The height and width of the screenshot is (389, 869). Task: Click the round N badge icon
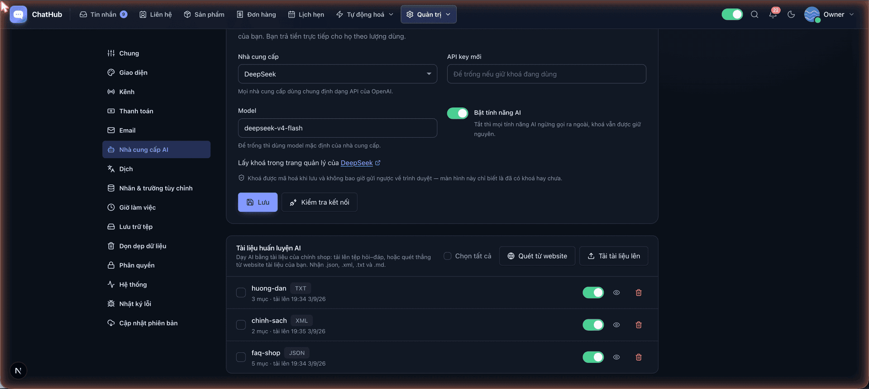point(18,371)
